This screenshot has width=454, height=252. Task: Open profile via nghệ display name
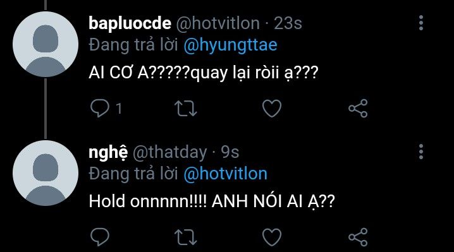pos(108,152)
